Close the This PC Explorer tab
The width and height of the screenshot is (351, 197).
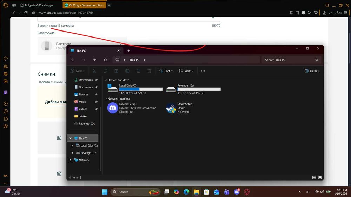[118, 51]
